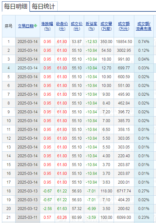156x223 pixels.
Task: Click the 18854.50 amount cell
Action: pos(124,42)
